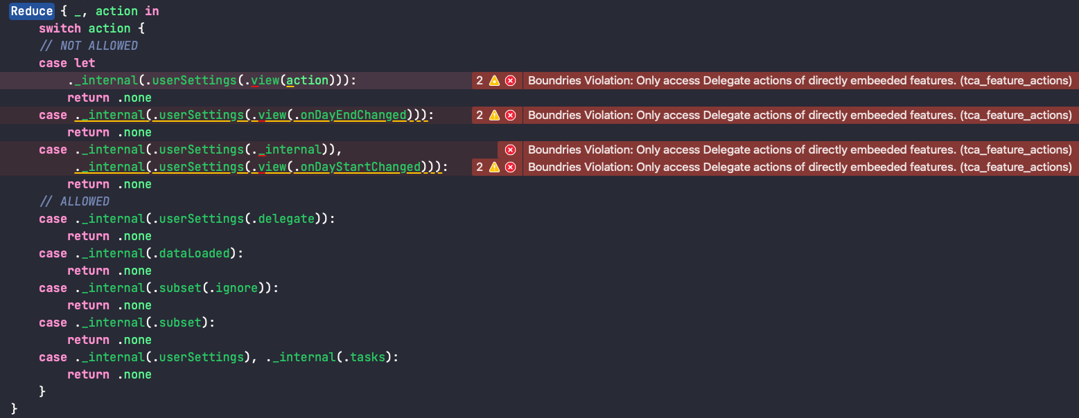The image size is (1079, 418).
Task: Click the error icon on the userSettings(._internal) line
Action: (x=510, y=149)
